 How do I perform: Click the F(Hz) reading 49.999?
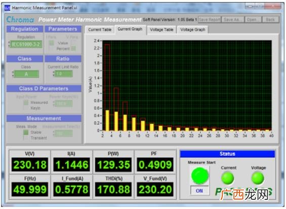tap(30, 189)
